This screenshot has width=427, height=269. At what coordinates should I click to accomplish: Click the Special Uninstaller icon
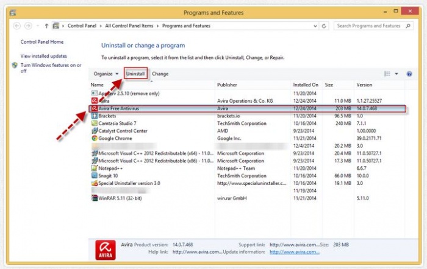point(95,183)
